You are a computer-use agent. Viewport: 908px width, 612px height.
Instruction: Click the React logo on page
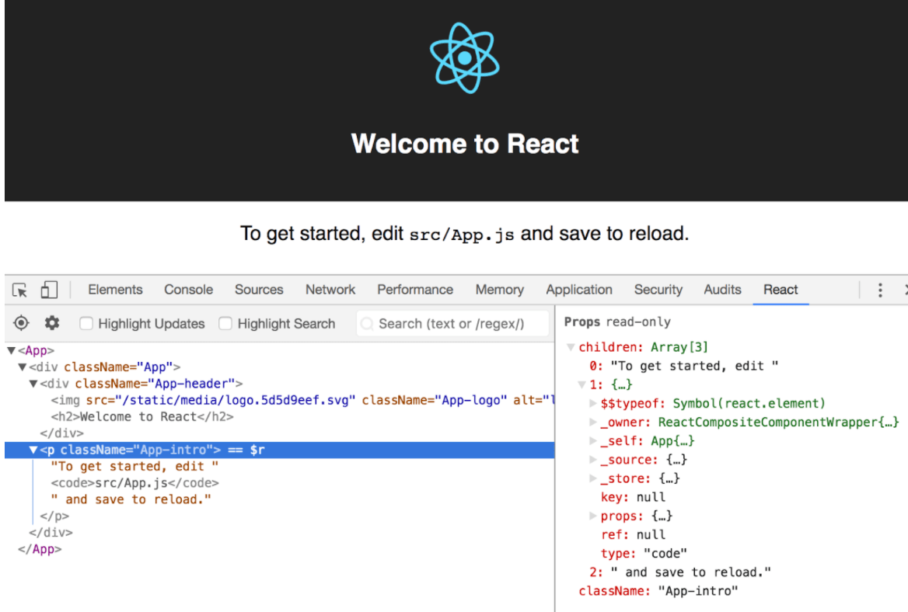tap(464, 57)
